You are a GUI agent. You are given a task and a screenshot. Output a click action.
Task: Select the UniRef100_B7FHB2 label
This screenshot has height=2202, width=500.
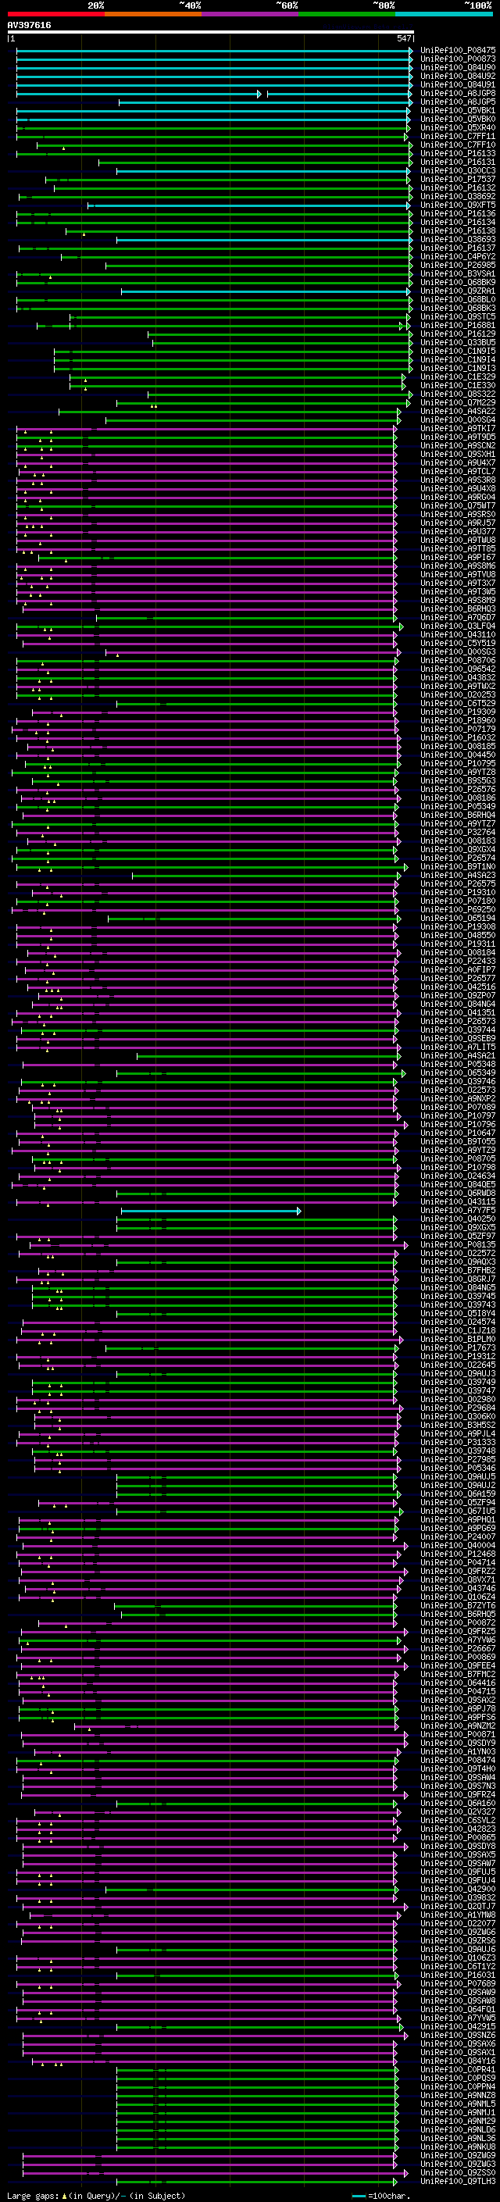(457, 1270)
